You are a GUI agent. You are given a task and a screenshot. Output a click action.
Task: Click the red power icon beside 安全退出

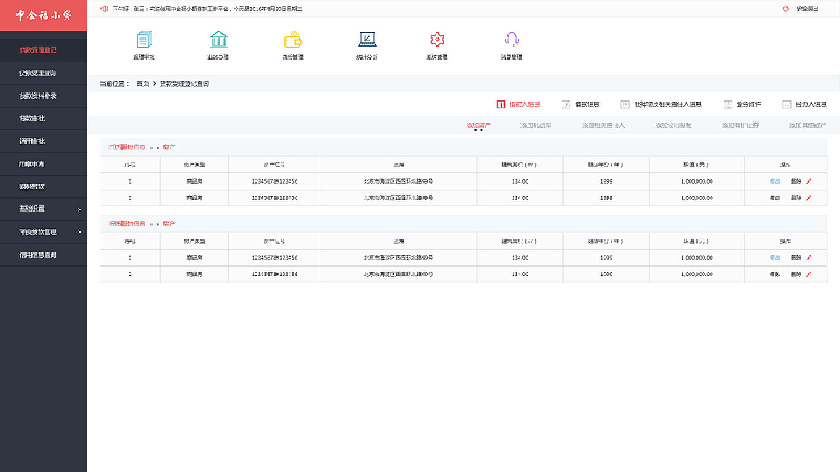click(x=786, y=9)
